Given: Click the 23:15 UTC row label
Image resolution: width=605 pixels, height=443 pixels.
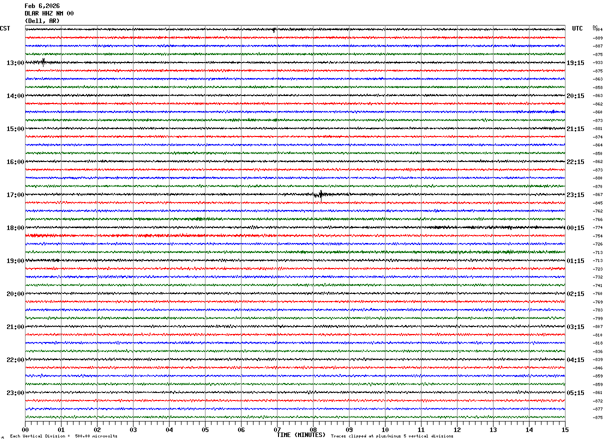Looking at the screenshot, I should (x=575, y=195).
